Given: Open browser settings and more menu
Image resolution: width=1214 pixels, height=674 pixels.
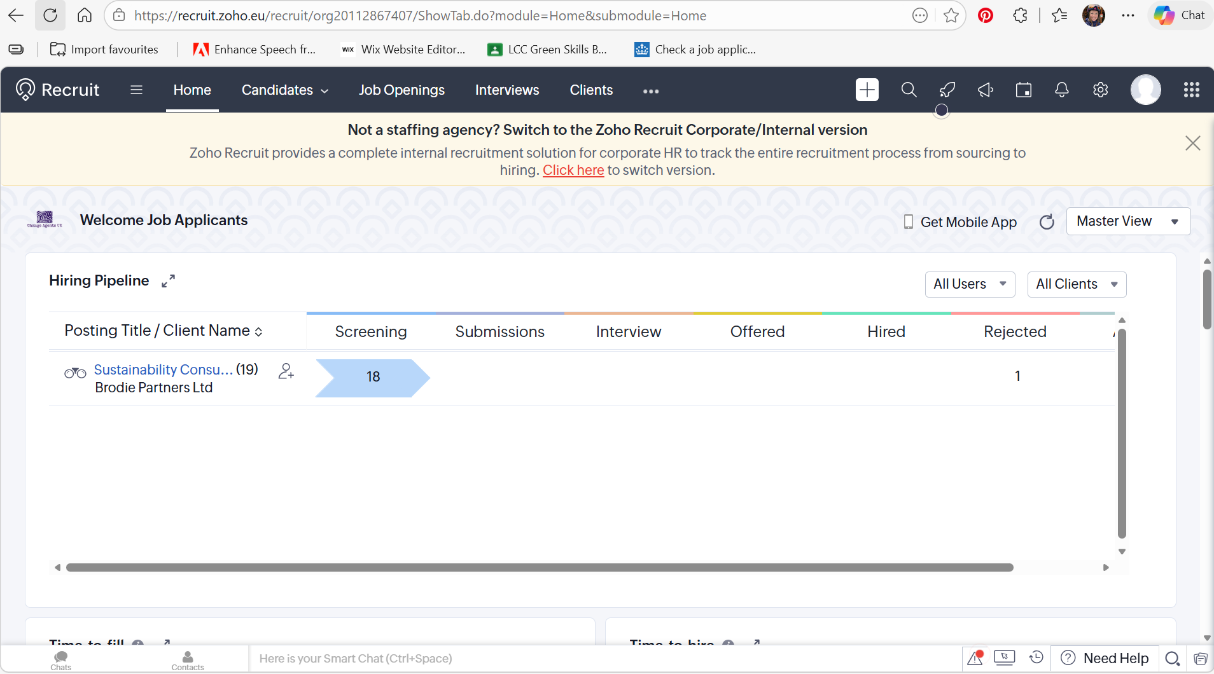Looking at the screenshot, I should [x=1128, y=15].
